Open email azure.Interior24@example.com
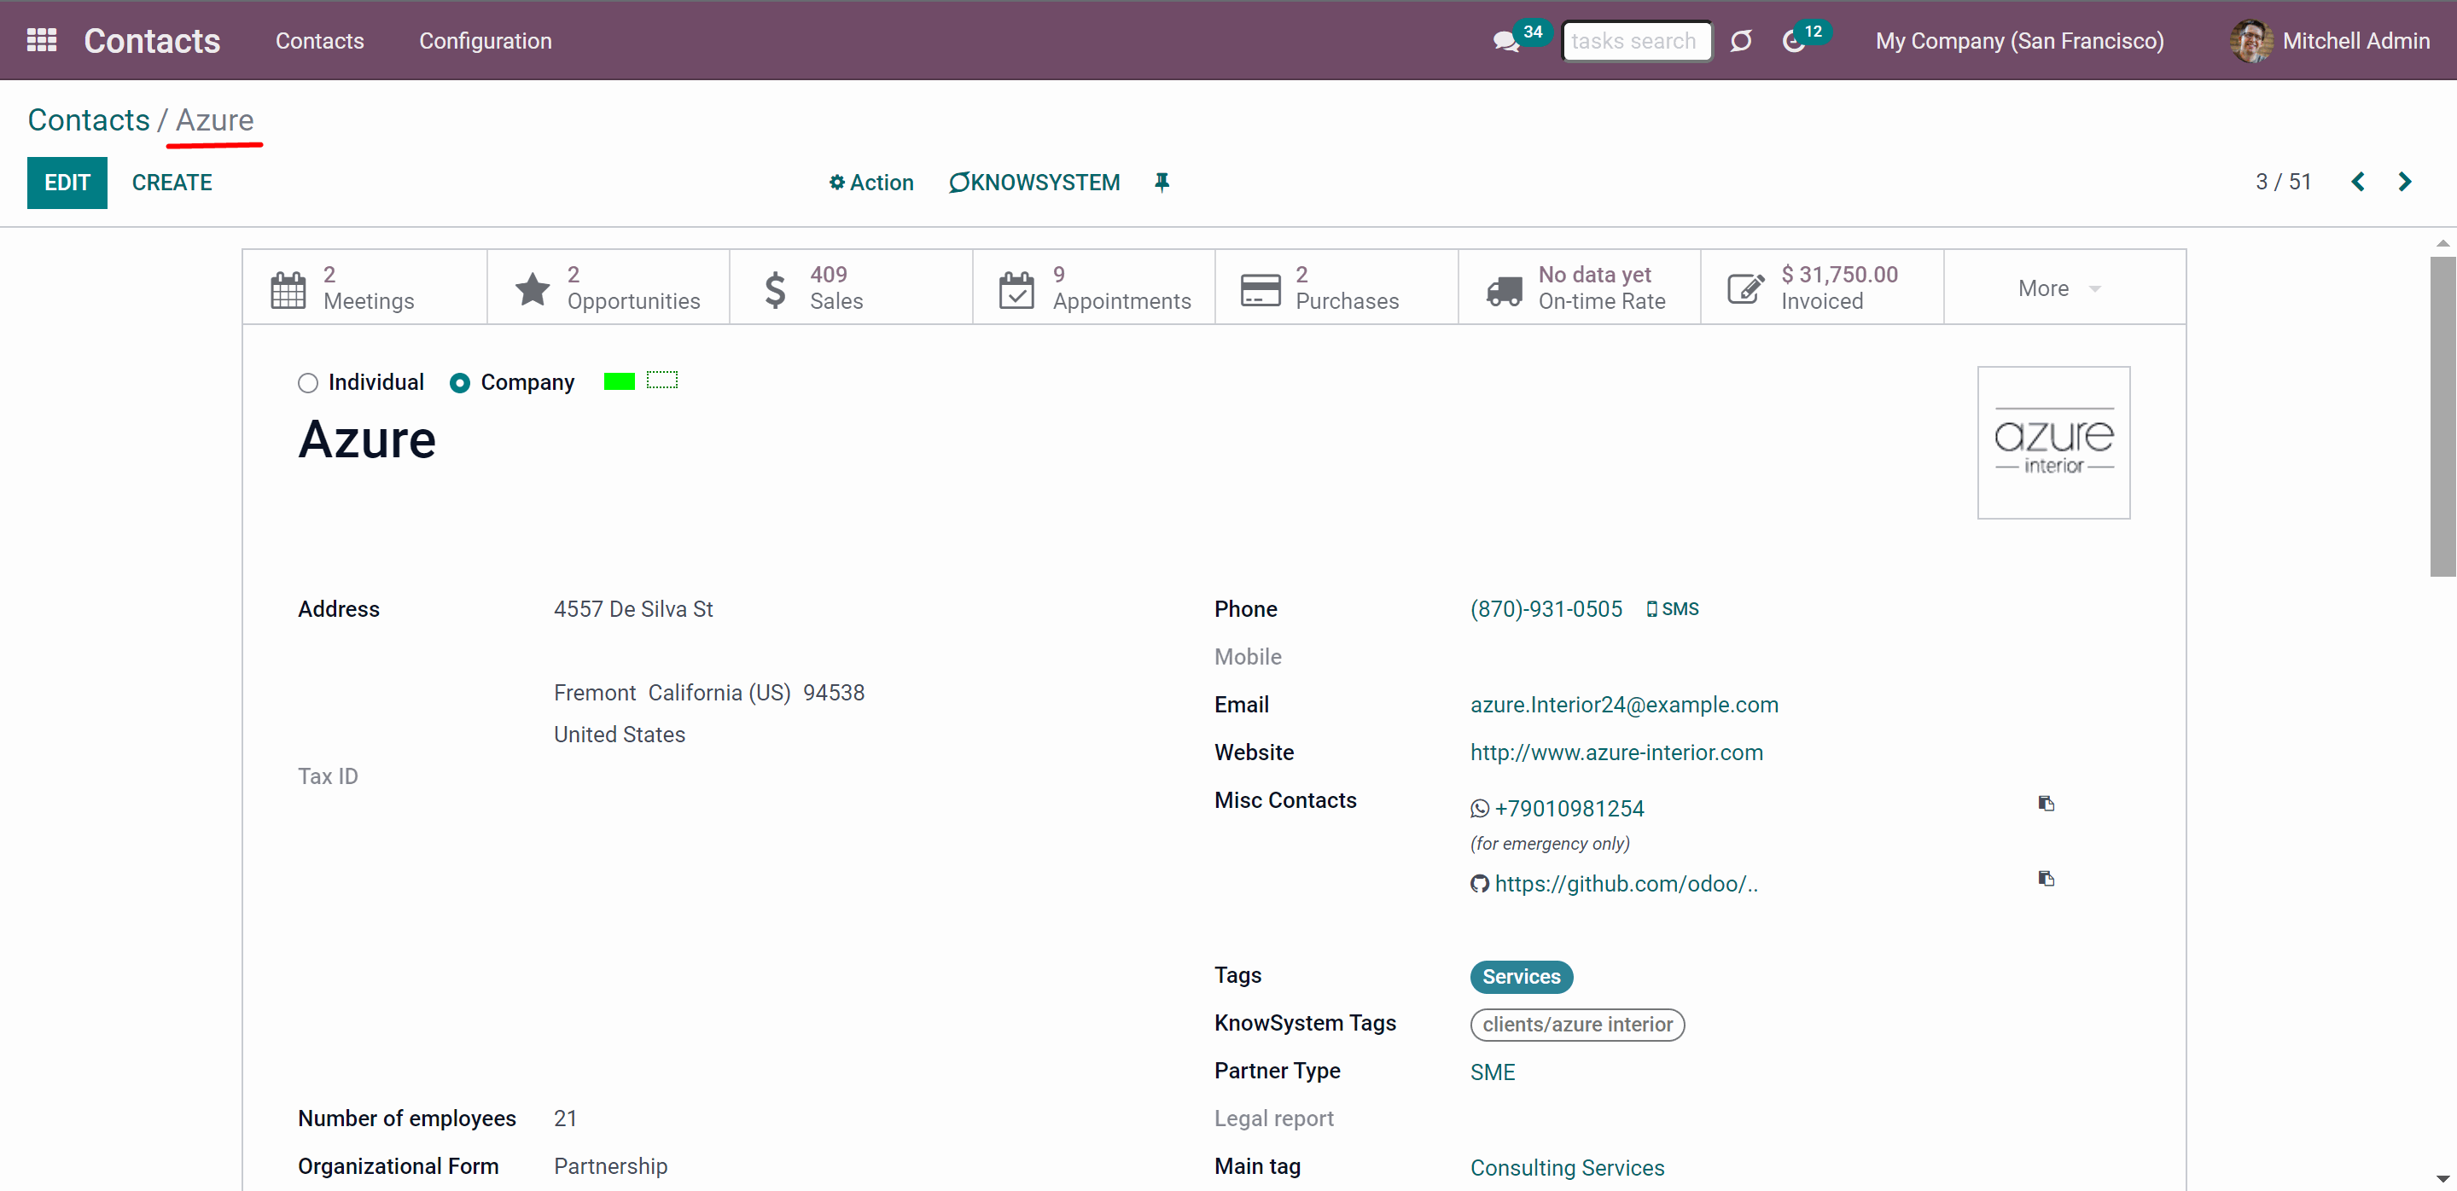The image size is (2457, 1191). click(1624, 705)
